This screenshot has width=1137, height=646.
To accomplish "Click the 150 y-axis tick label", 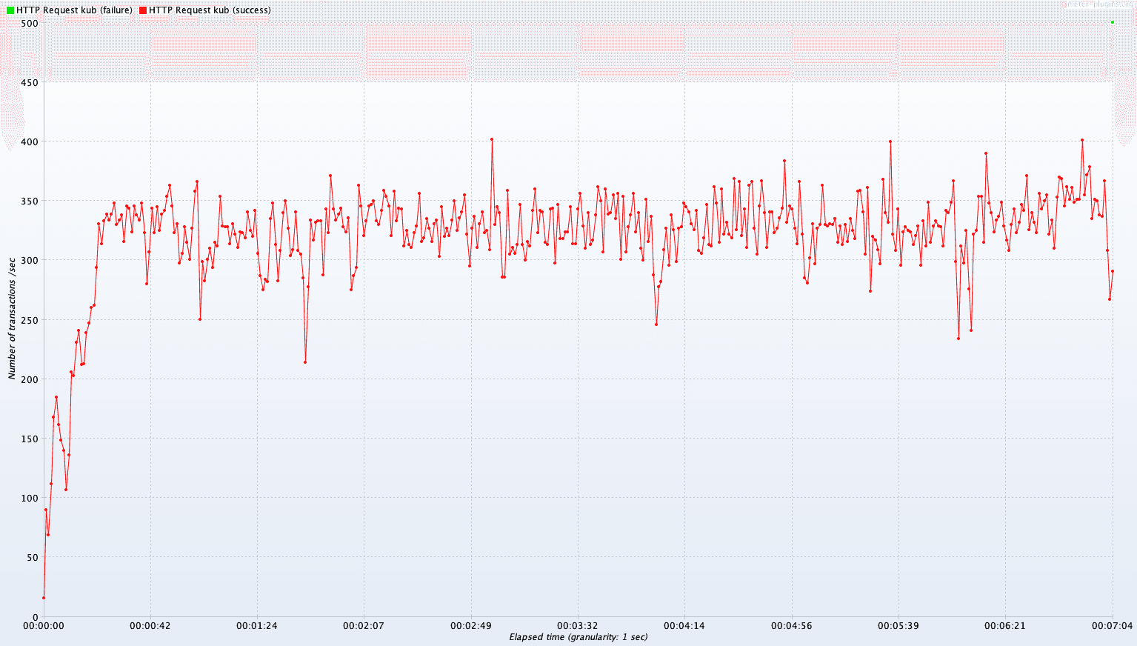I will click(30, 439).
